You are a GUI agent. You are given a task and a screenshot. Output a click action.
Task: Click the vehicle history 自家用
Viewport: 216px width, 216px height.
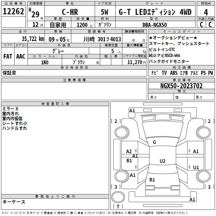click(x=58, y=25)
